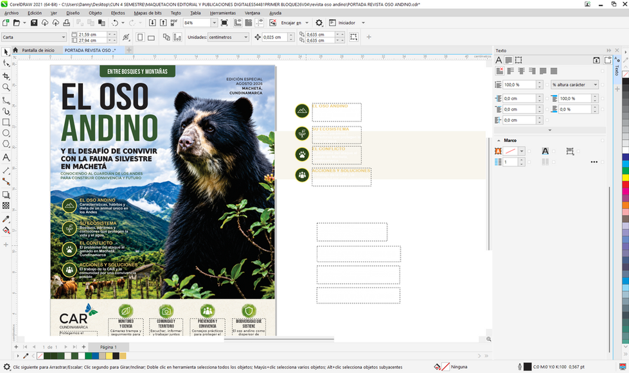Select the Pick tool in the toolbox
Image resolution: width=629 pixels, height=373 pixels.
[x=6, y=52]
